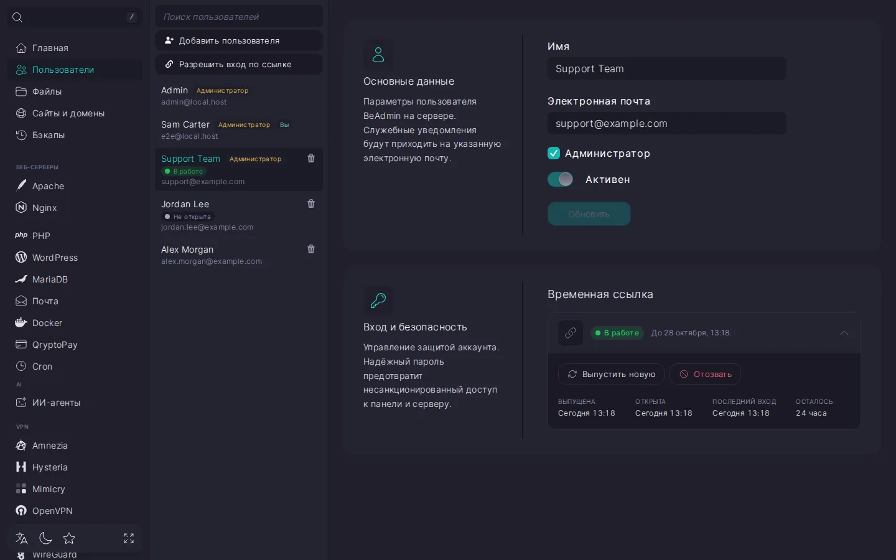Open the Cron scheduler page

point(75,366)
